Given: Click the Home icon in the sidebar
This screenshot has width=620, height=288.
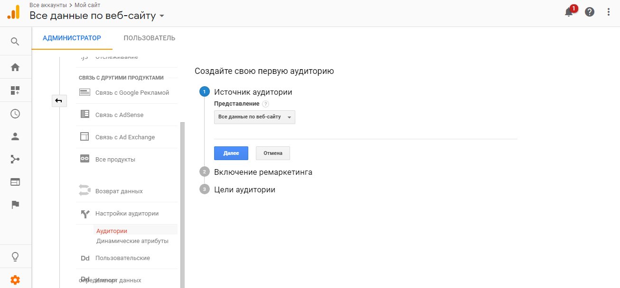Looking at the screenshot, I should (16, 68).
